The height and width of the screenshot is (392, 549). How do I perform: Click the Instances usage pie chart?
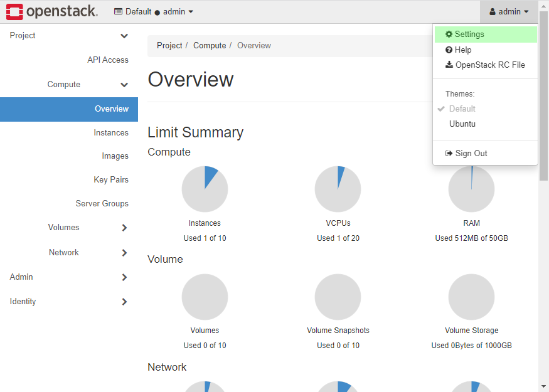tap(205, 189)
